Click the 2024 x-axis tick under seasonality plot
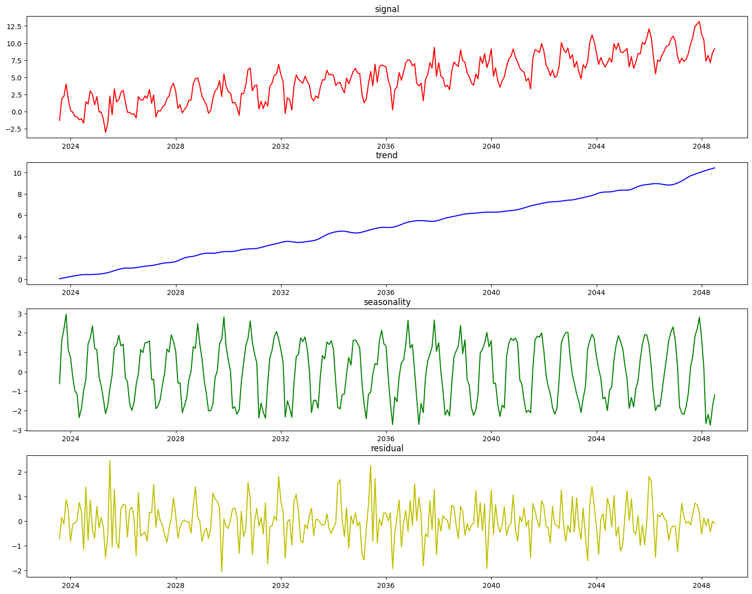 [x=70, y=439]
